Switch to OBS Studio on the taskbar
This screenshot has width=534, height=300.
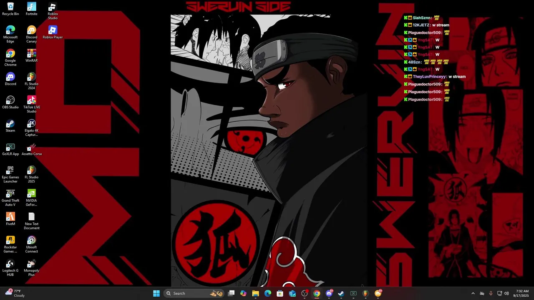pos(305,293)
